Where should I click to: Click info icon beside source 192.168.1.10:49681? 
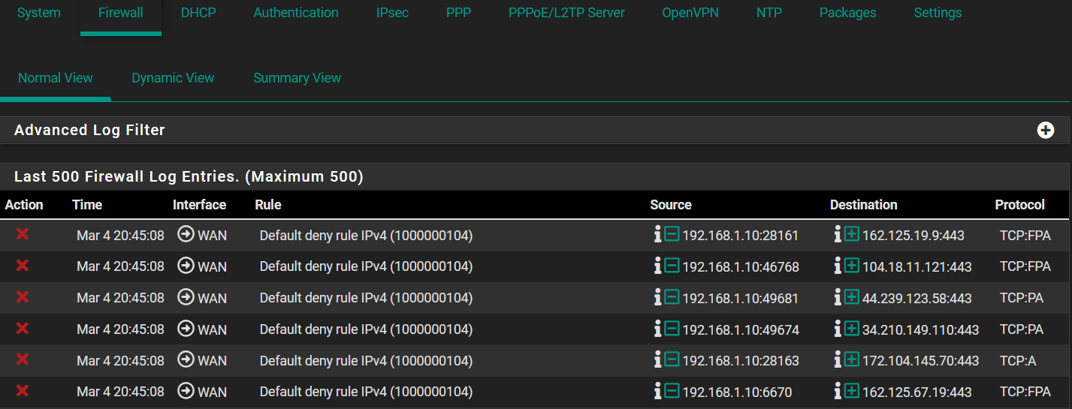click(658, 297)
